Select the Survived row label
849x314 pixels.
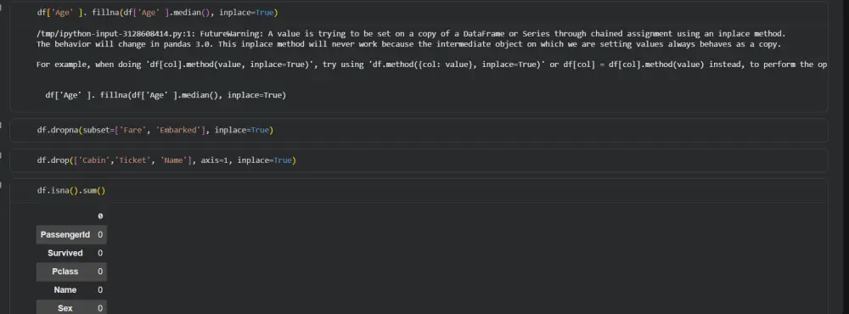click(65, 253)
